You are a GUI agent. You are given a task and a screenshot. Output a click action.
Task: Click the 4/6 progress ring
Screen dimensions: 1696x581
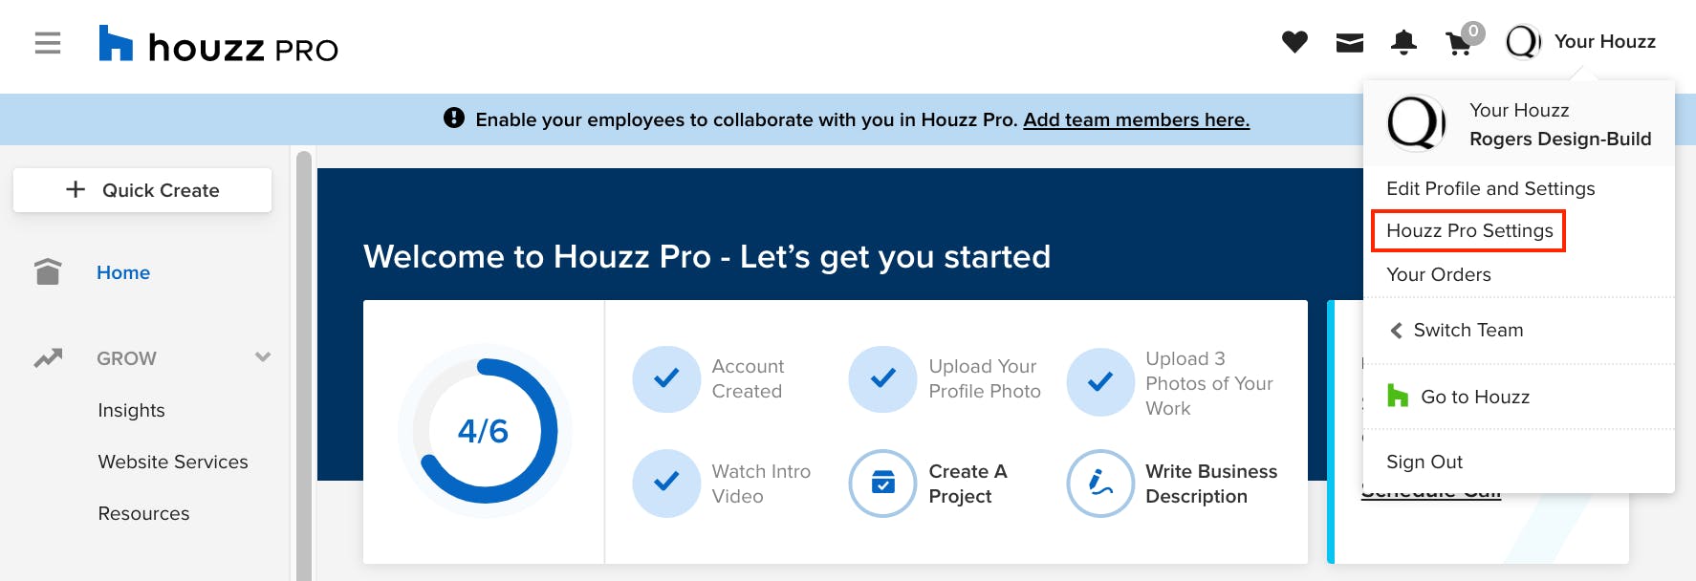[484, 431]
